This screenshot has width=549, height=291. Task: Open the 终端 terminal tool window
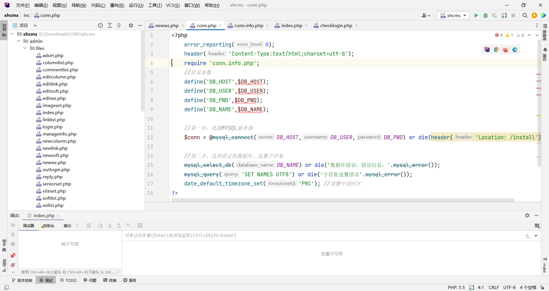pos(110,280)
